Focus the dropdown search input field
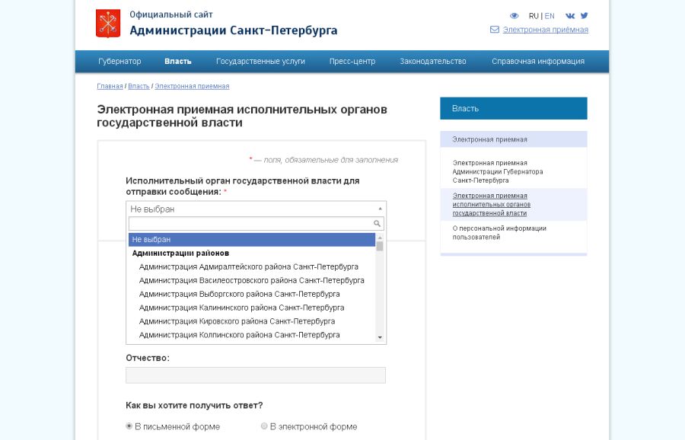Viewport: 685px width, 440px height. click(256, 223)
